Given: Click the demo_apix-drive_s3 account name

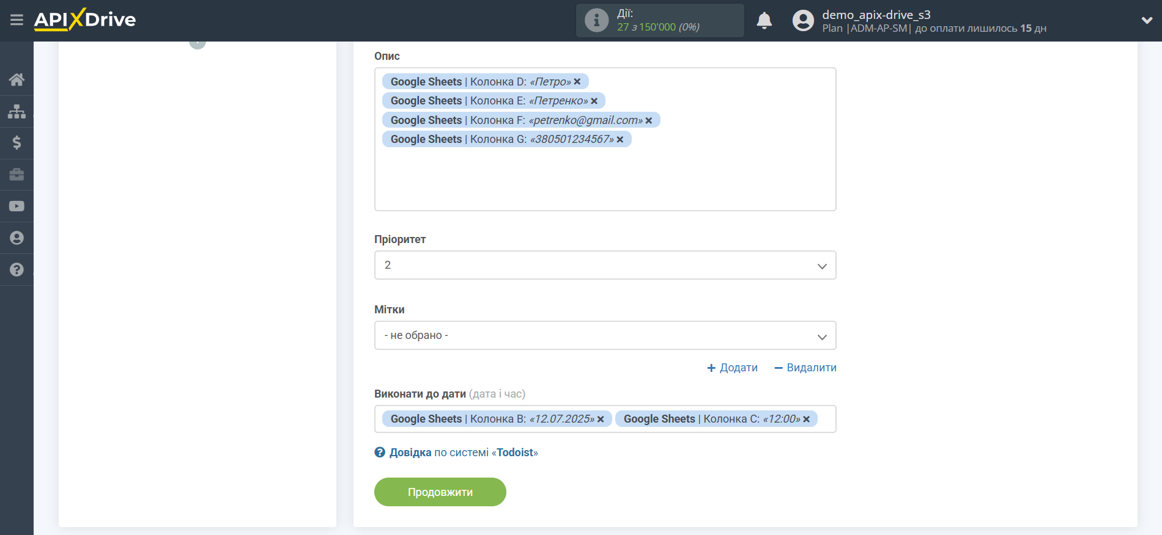Looking at the screenshot, I should click(x=876, y=15).
